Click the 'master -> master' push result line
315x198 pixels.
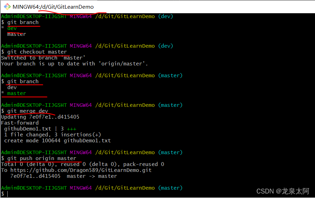pyautogui.click(x=63, y=176)
